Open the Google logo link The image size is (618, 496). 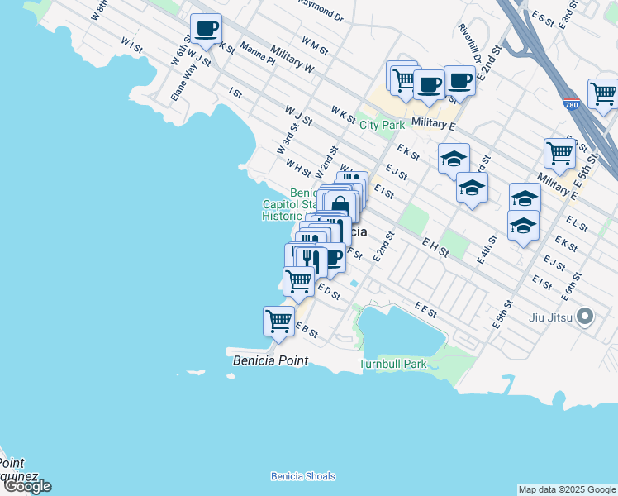[26, 486]
